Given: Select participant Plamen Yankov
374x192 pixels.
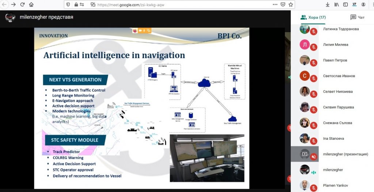Looking at the screenshot, I should (x=332, y=185).
